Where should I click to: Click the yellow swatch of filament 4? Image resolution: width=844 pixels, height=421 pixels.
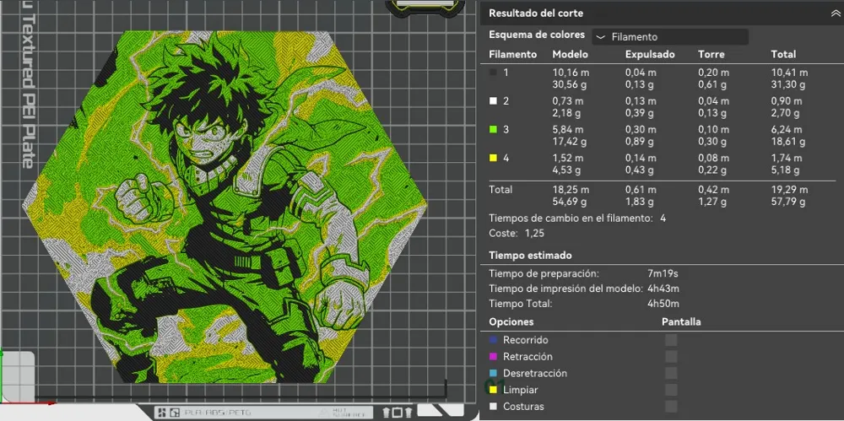click(493, 159)
